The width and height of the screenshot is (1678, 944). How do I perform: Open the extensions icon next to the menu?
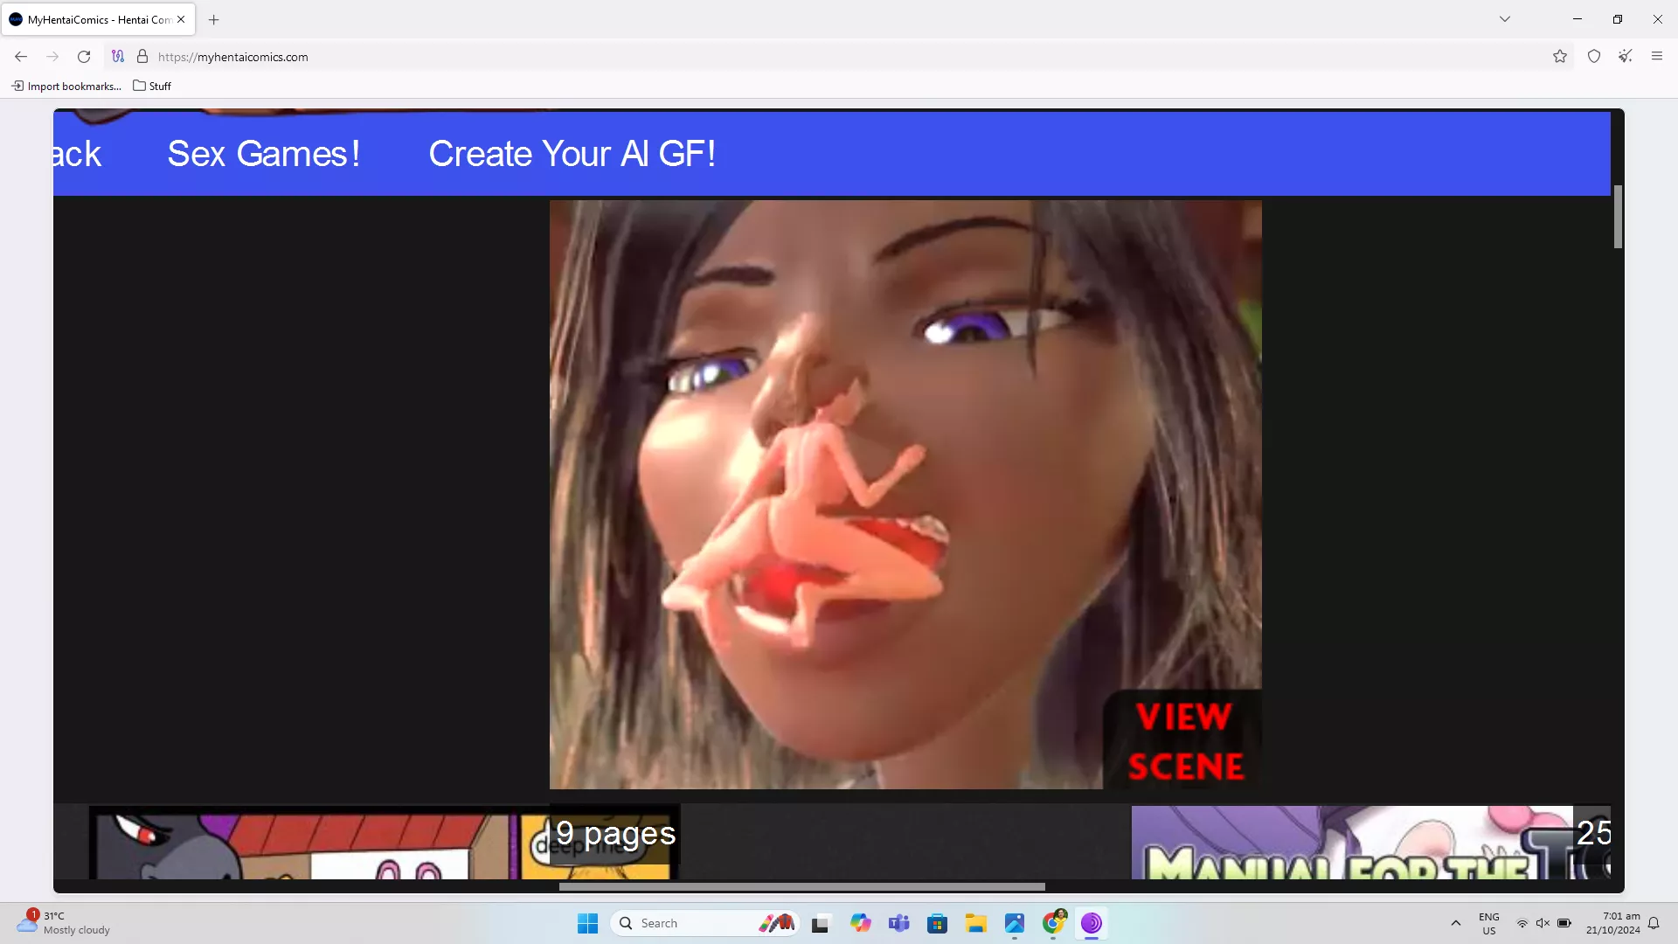coord(1625,57)
